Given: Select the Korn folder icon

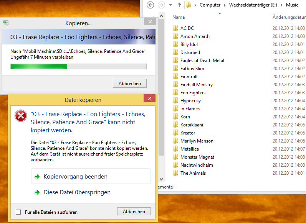Looking at the screenshot, I should (x=175, y=116).
